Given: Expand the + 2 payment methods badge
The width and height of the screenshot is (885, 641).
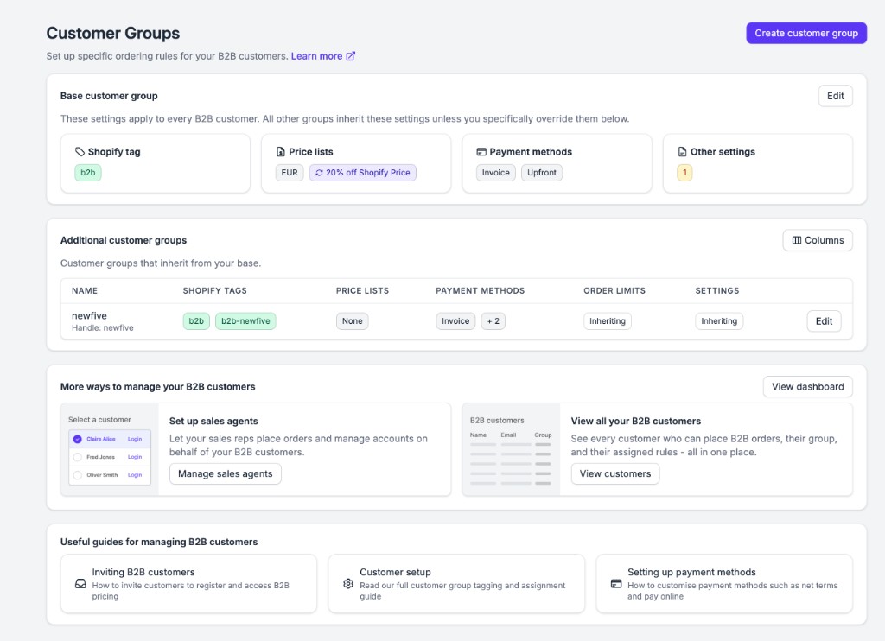Looking at the screenshot, I should 493,321.
